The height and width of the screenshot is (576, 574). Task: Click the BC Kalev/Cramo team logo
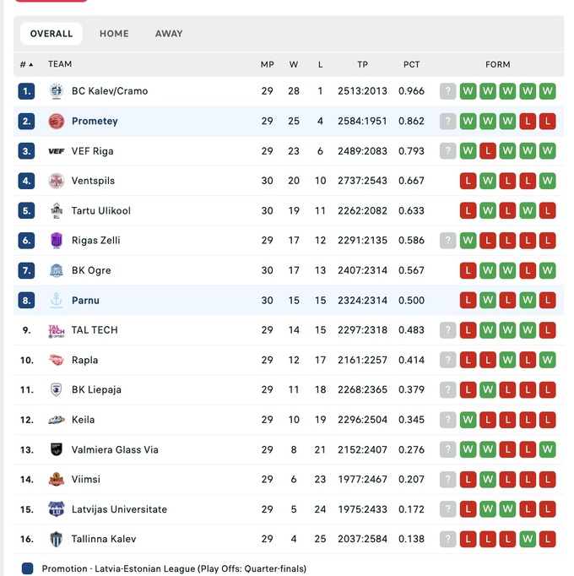pyautogui.click(x=57, y=91)
